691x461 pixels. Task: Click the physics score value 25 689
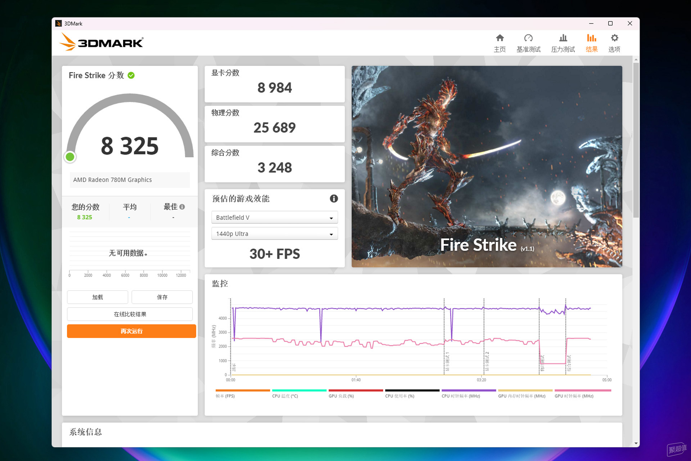(x=275, y=128)
